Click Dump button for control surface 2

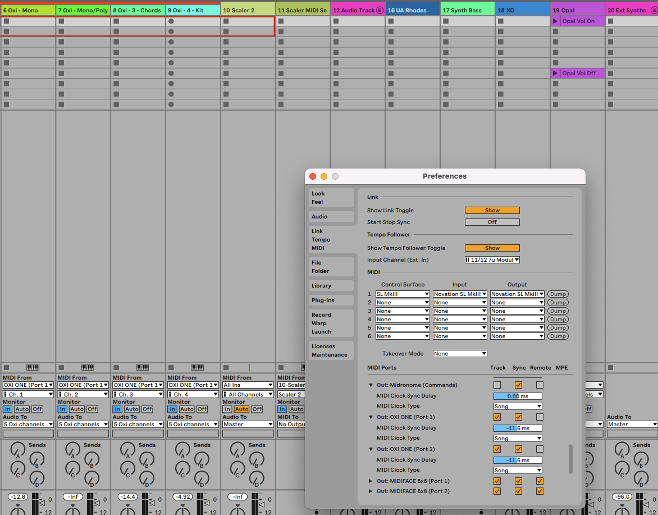(x=558, y=303)
